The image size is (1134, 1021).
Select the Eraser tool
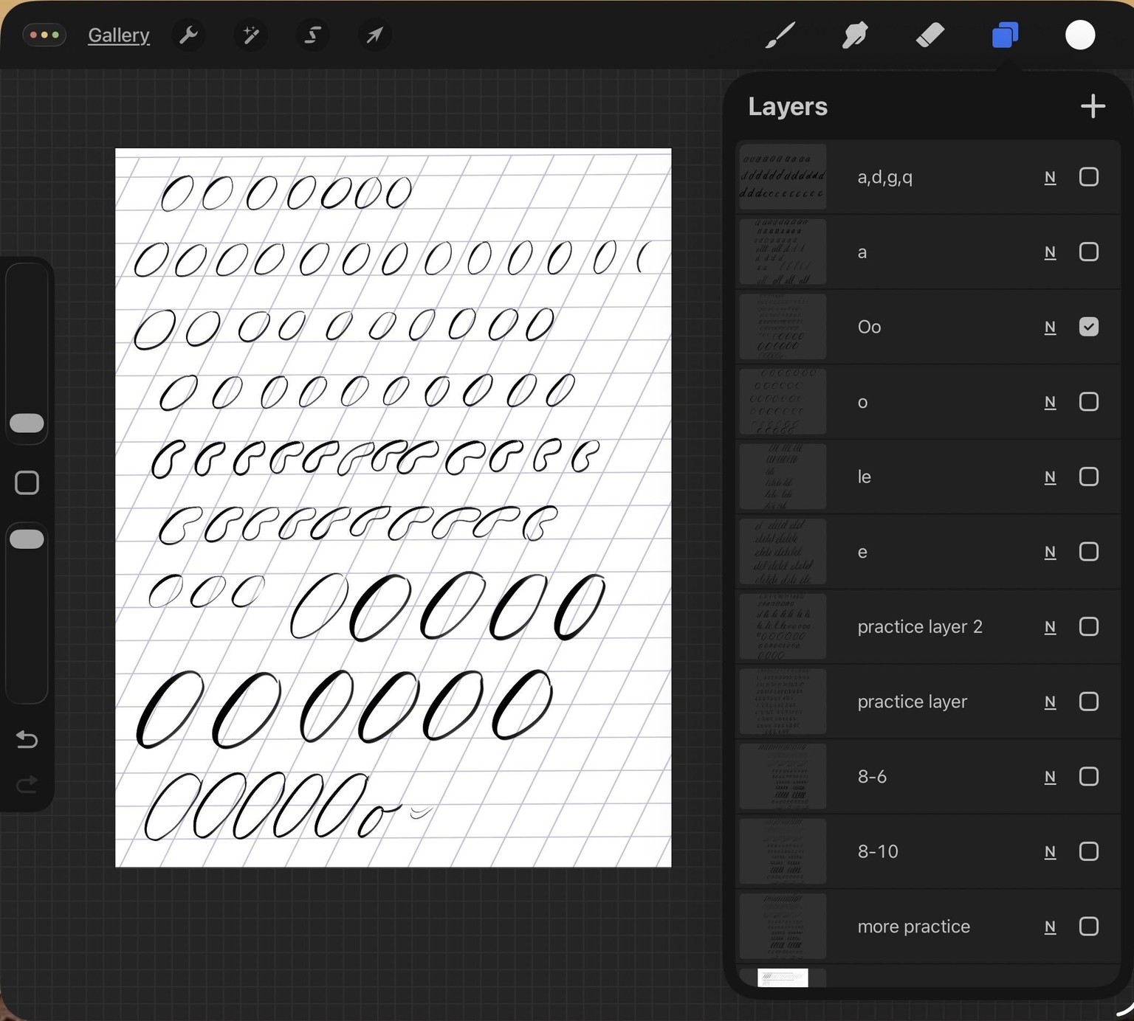pos(930,35)
